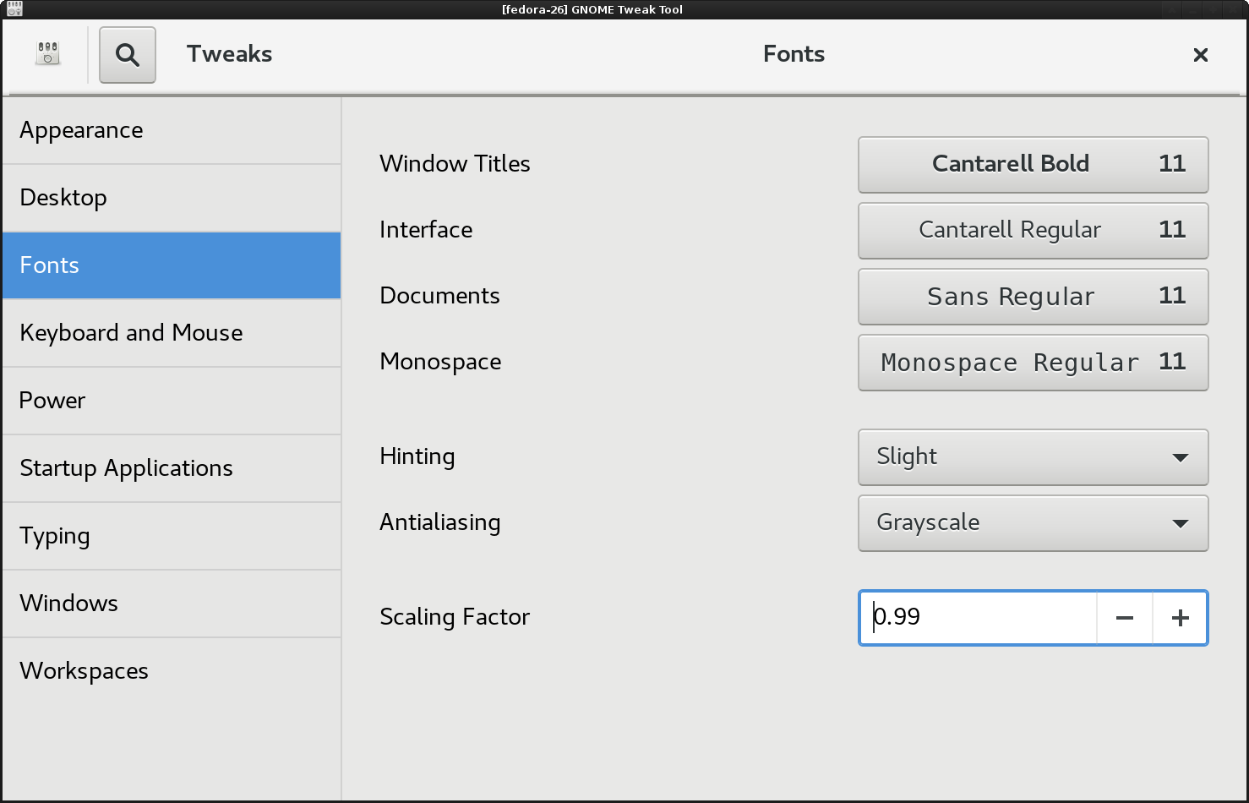Open the Hinting dropdown
Image resolution: width=1249 pixels, height=803 pixels.
pyautogui.click(x=1034, y=457)
